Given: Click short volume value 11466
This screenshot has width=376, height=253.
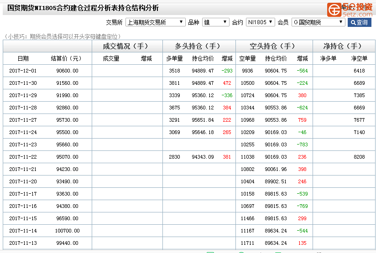Looking at the screenshot, I should coord(247,218).
